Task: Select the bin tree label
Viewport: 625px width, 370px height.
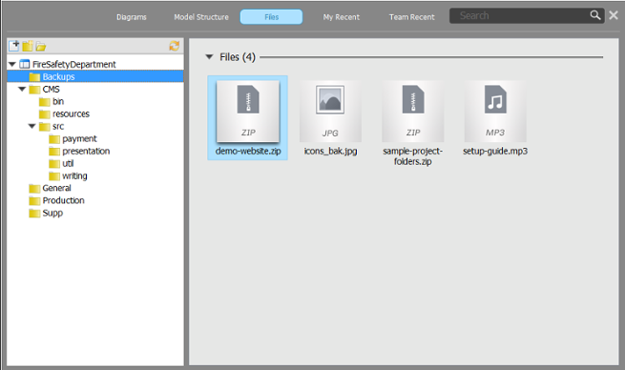Action: [x=58, y=102]
